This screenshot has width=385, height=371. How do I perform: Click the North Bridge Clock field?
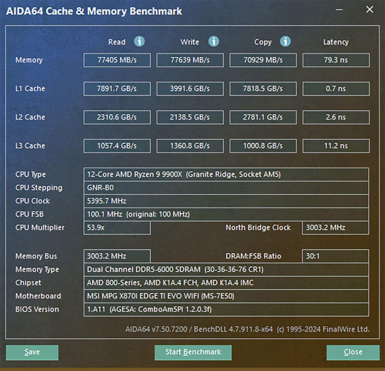pyautogui.click(x=335, y=227)
